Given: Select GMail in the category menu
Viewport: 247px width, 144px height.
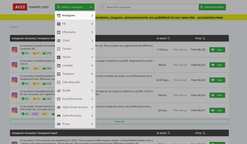Looking at the screenshot, I should pos(75,40).
